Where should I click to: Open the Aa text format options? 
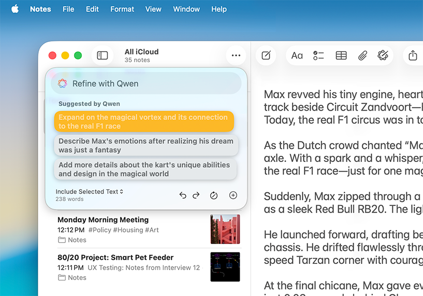point(297,55)
